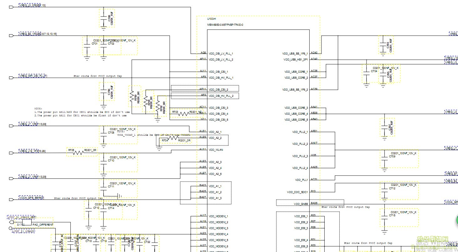Click net label VREG_S7 on right edge
The width and height of the screenshot is (458, 252).
click(451, 174)
